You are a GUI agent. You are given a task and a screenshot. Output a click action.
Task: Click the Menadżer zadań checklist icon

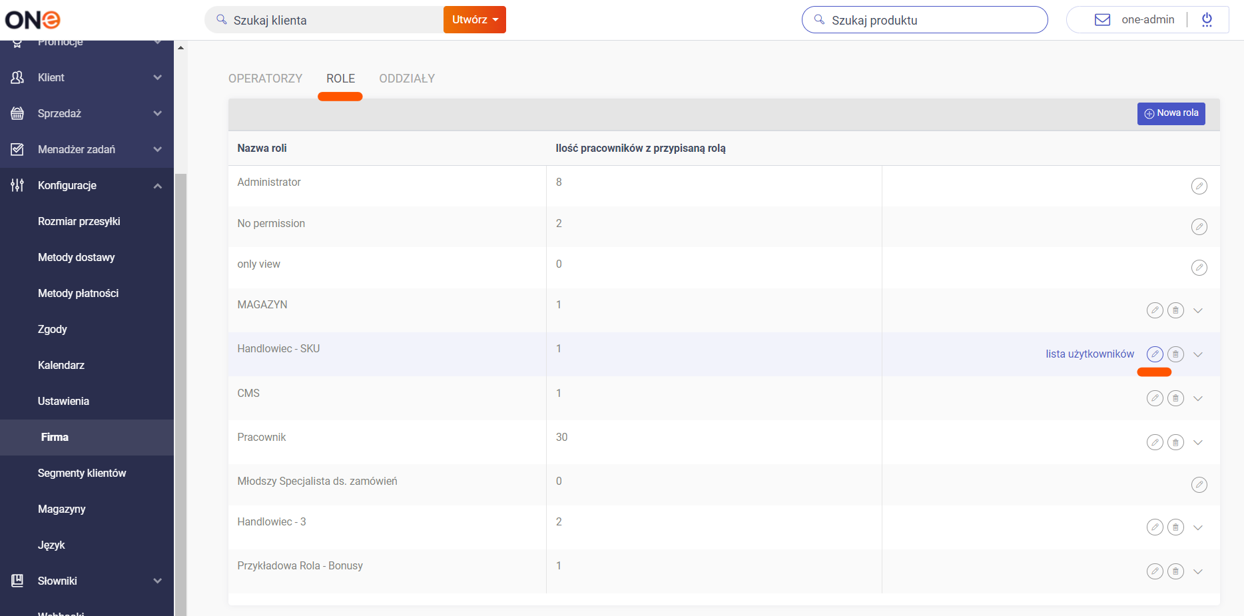[17, 149]
